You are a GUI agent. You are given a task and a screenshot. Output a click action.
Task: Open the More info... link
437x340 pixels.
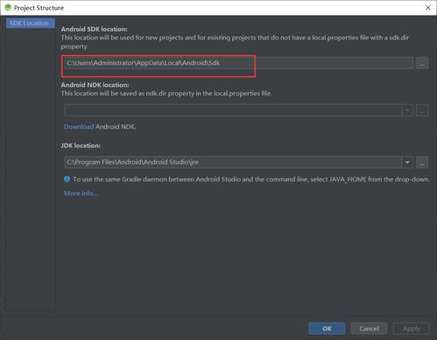(x=81, y=194)
